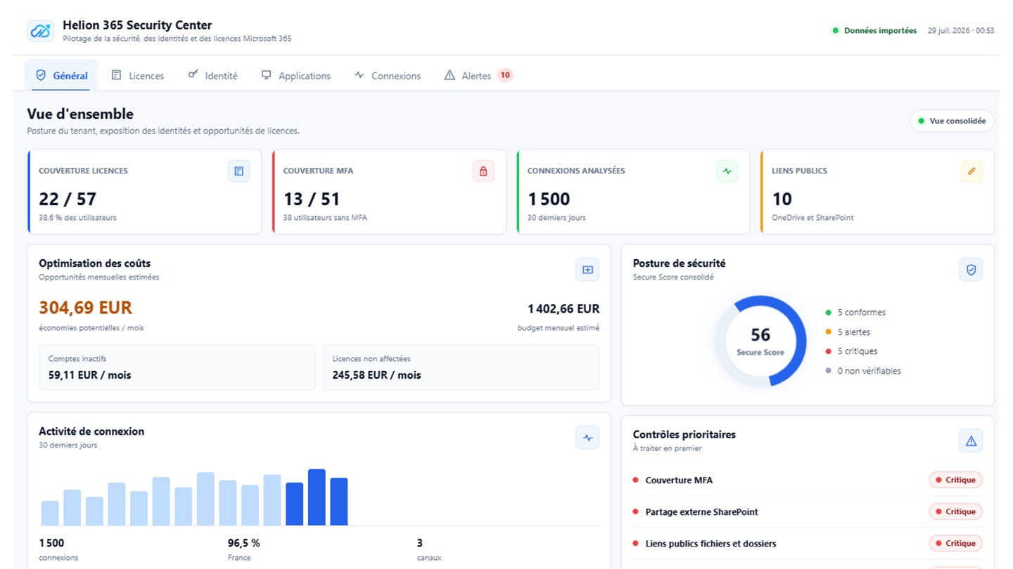The image size is (1013, 569).
Task: Click the yellow link icon in Liens Publics card
Action: pos(971,171)
